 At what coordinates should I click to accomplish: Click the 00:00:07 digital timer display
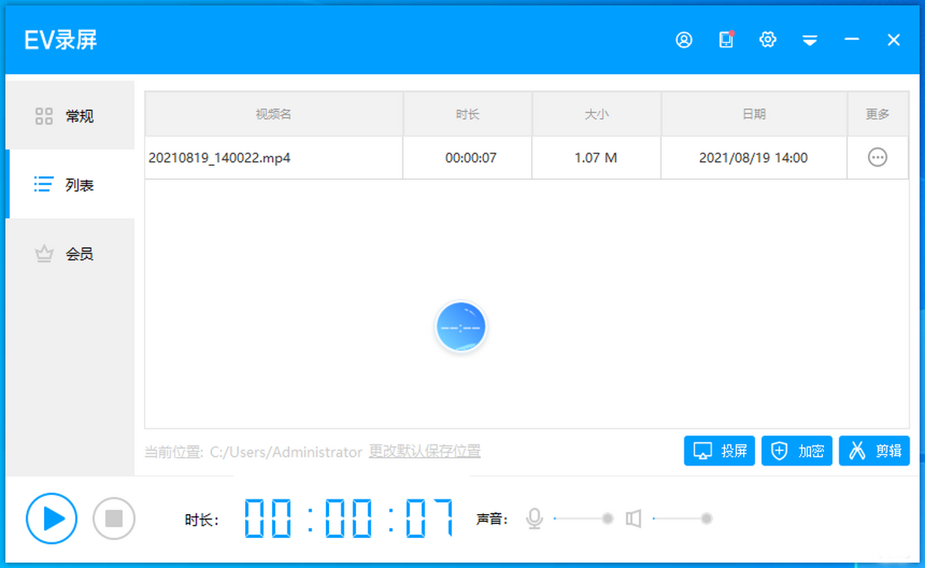click(x=348, y=518)
